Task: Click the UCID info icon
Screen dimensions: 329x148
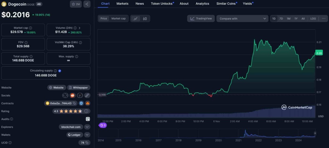Action: (10, 143)
